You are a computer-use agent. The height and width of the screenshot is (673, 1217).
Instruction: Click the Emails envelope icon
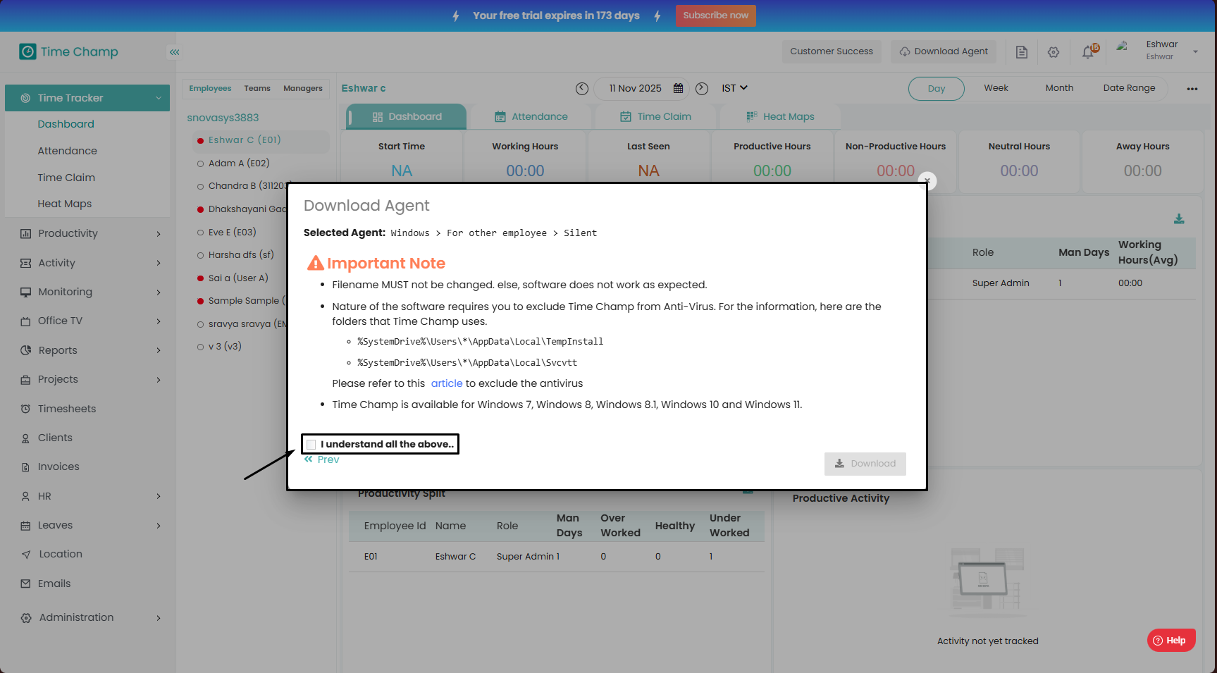pos(26,584)
